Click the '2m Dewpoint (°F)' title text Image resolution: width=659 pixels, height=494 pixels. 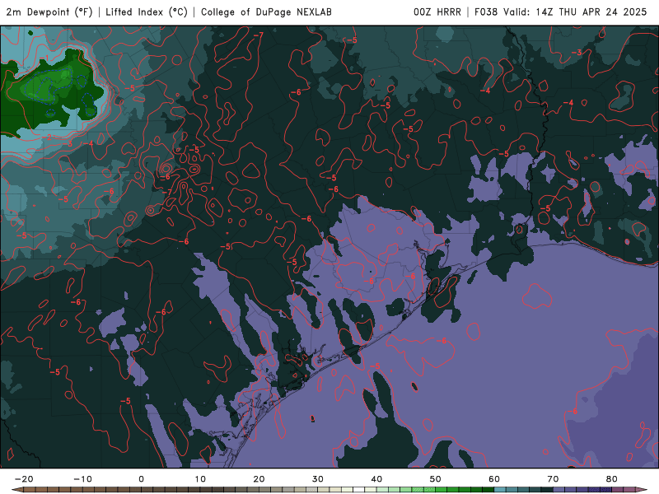pyautogui.click(x=49, y=12)
